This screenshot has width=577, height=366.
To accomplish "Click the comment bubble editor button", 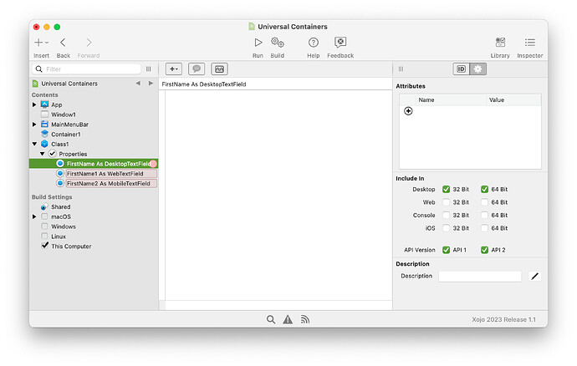I will tap(197, 69).
